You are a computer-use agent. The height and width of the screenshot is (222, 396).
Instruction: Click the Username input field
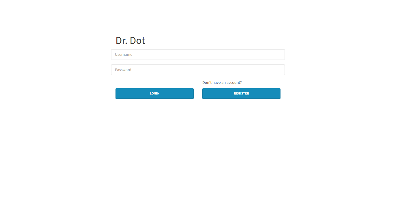pos(198,54)
